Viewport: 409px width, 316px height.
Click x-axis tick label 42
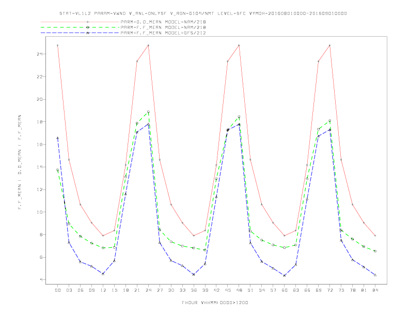coord(216,290)
